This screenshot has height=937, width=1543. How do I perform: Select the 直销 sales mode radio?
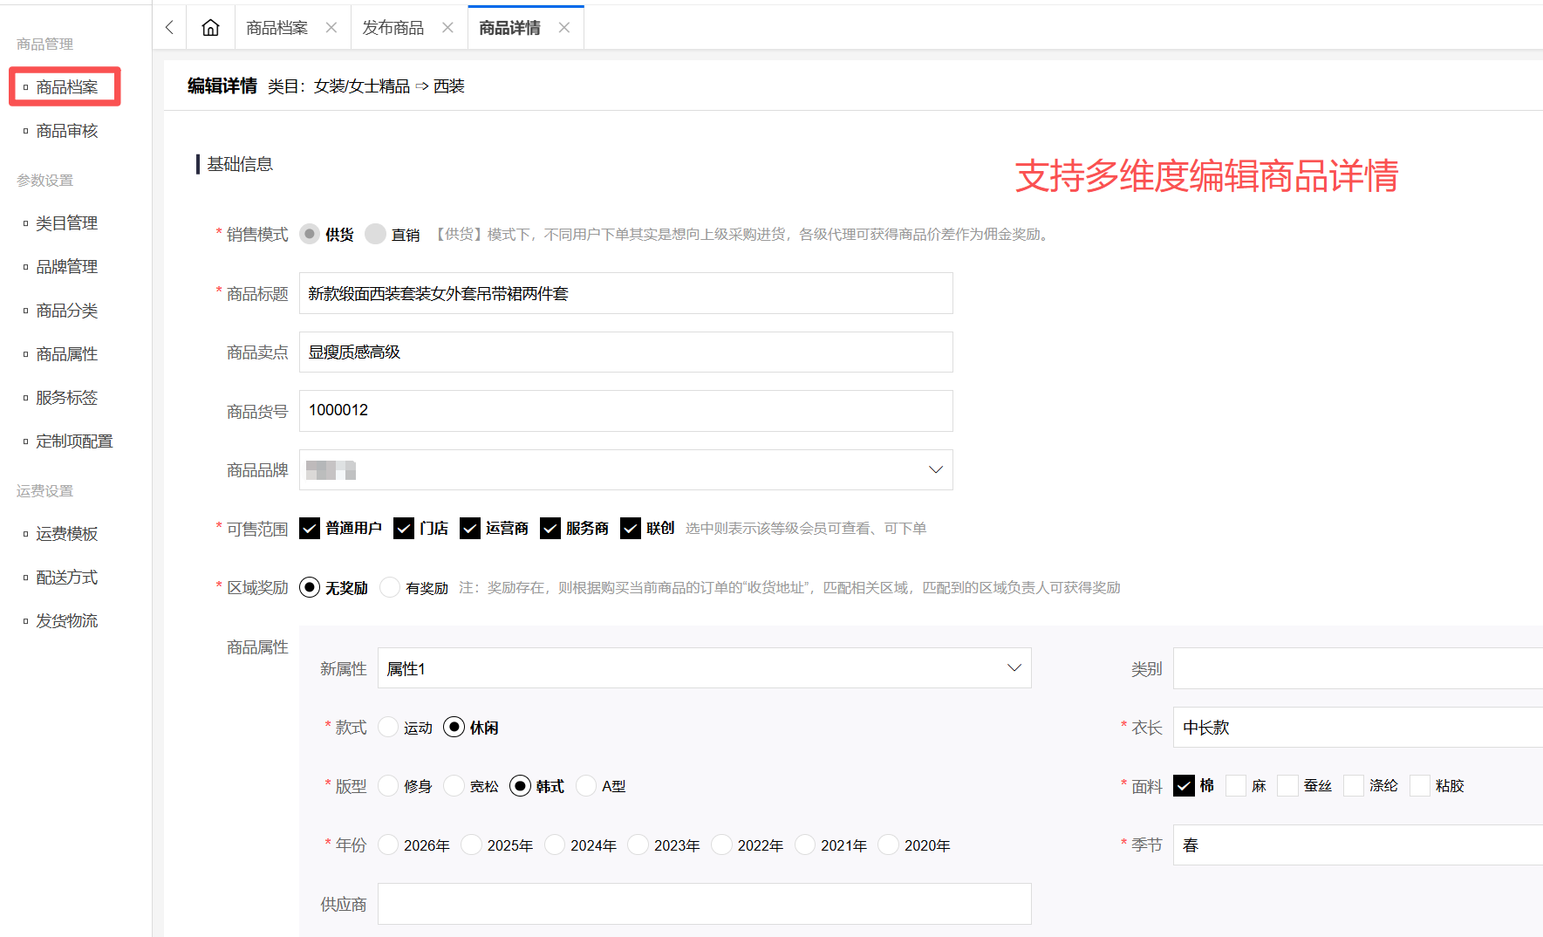376,235
